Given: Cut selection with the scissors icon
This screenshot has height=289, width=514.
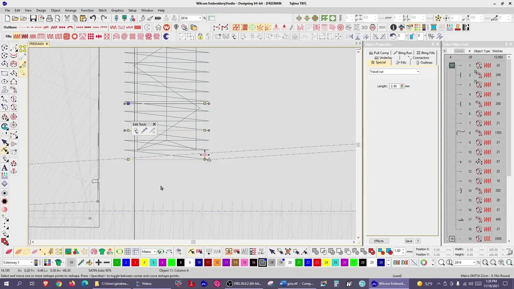Looking at the screenshot, I should [x=67, y=18].
